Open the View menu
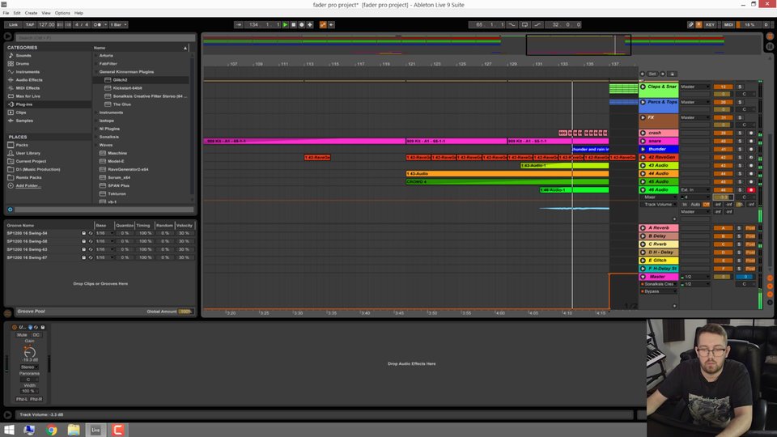777x437 pixels. tap(46, 13)
